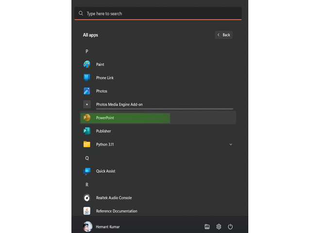Launch Phone Link via its icon
311x233 pixels.
(x=86, y=78)
